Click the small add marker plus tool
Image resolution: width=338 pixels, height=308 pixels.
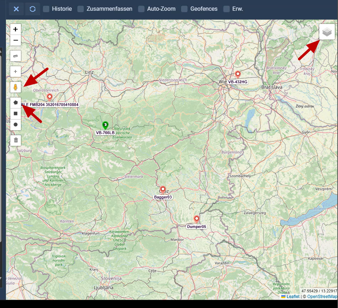[x=15, y=71]
